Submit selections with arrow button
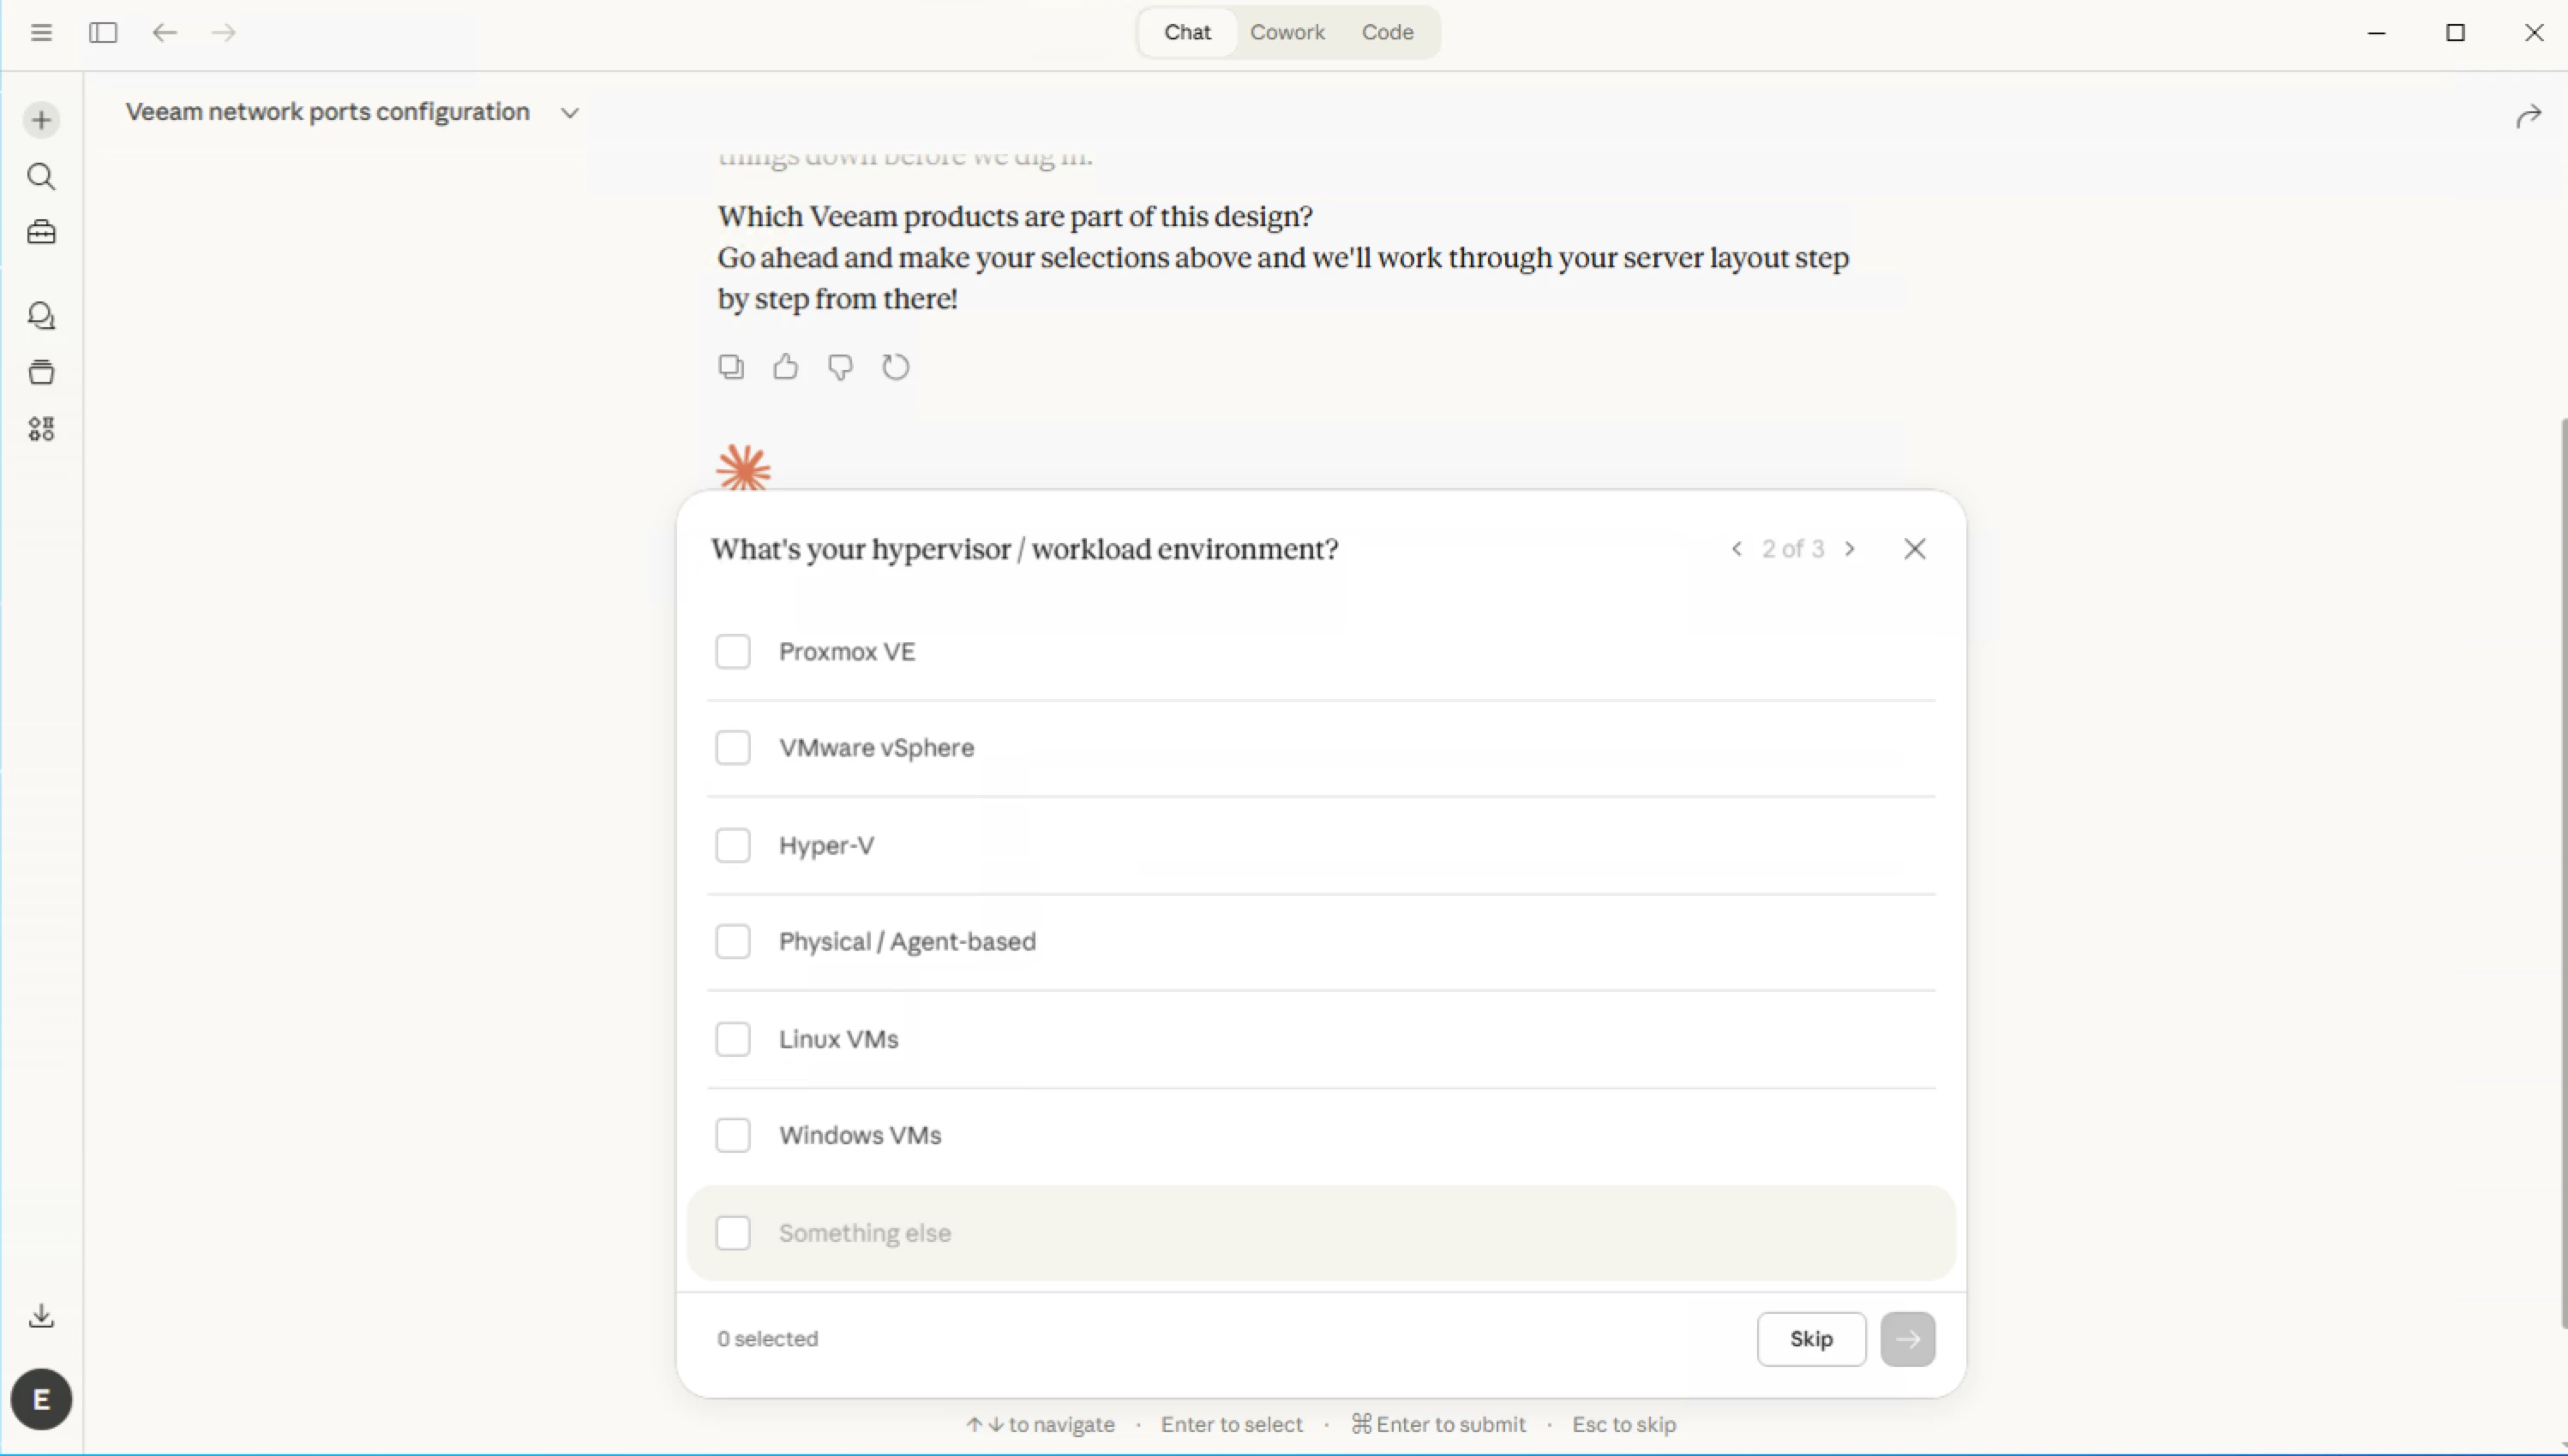 (x=1907, y=1339)
